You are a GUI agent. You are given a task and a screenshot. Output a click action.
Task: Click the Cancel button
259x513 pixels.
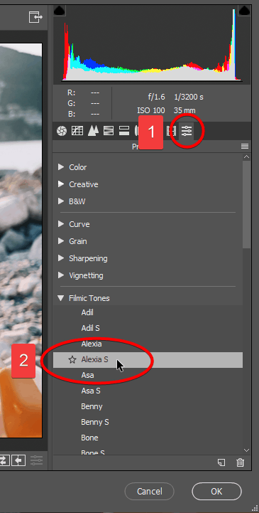150,492
